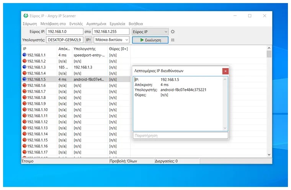
Task: Open the Εργαλεία menu
Action: pos(117,24)
